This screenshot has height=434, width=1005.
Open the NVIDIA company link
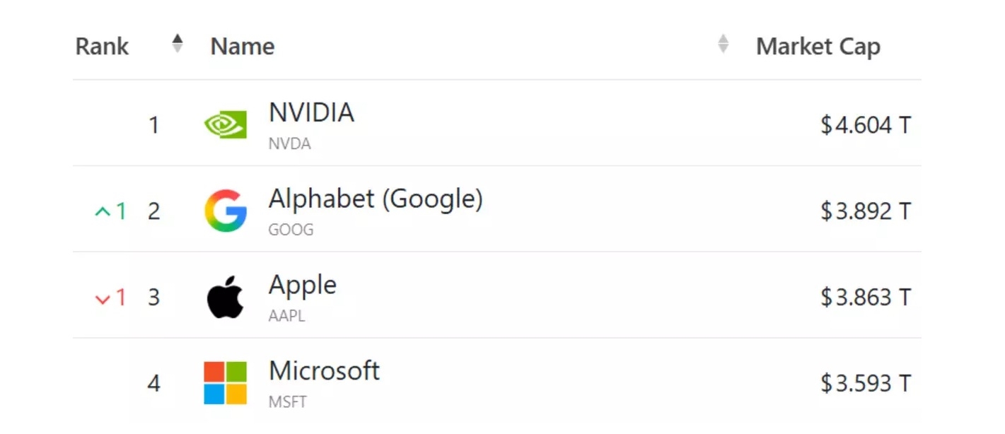pos(311,112)
